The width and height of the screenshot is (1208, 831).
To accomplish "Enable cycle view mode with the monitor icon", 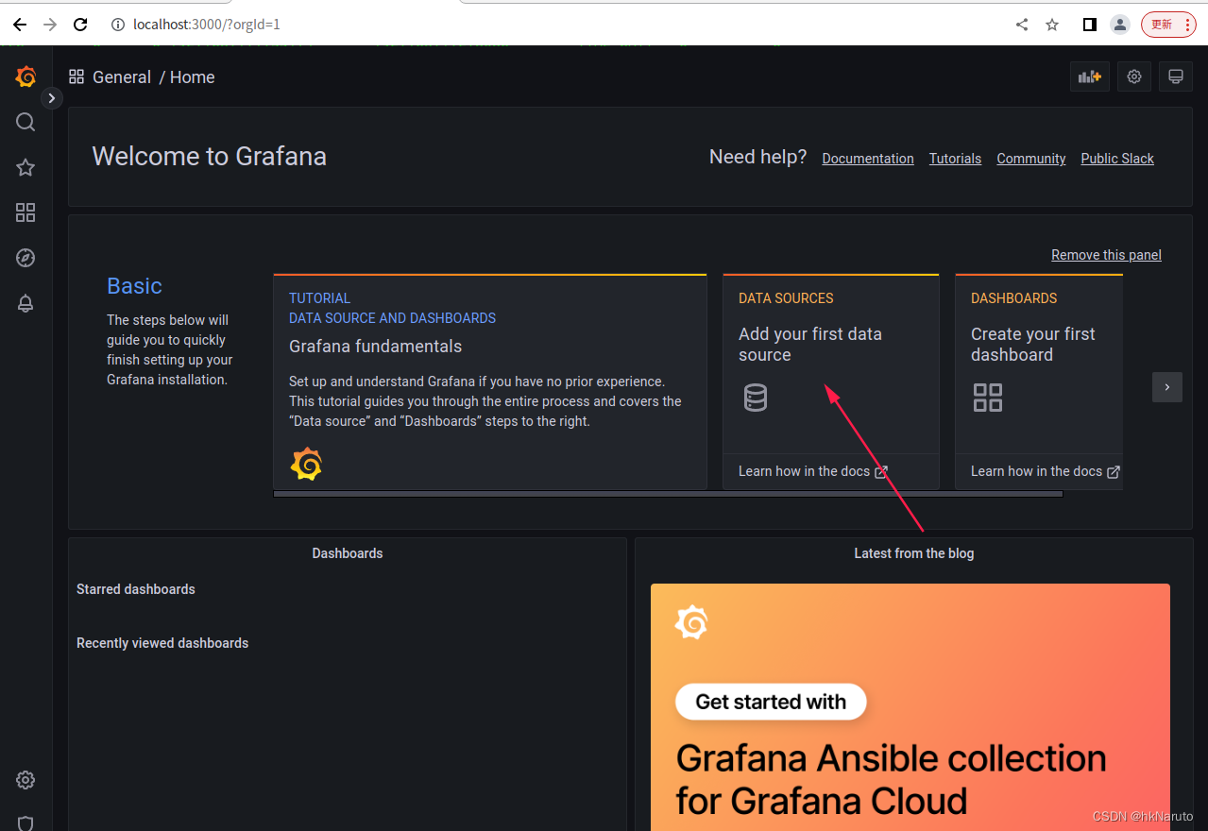I will coord(1175,76).
